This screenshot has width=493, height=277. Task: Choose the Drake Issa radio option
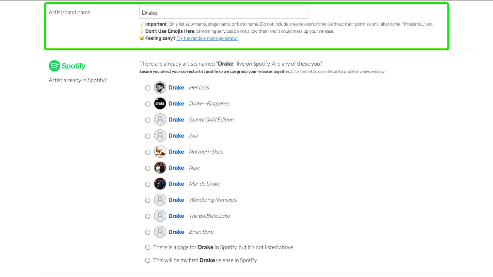[x=147, y=136]
